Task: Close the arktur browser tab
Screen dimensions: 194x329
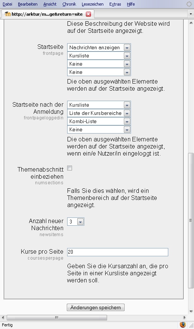Action: pos(88,14)
